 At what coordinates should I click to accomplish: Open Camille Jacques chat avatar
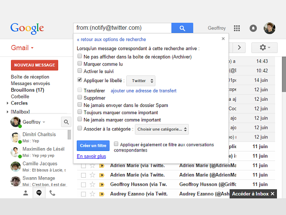16,167
